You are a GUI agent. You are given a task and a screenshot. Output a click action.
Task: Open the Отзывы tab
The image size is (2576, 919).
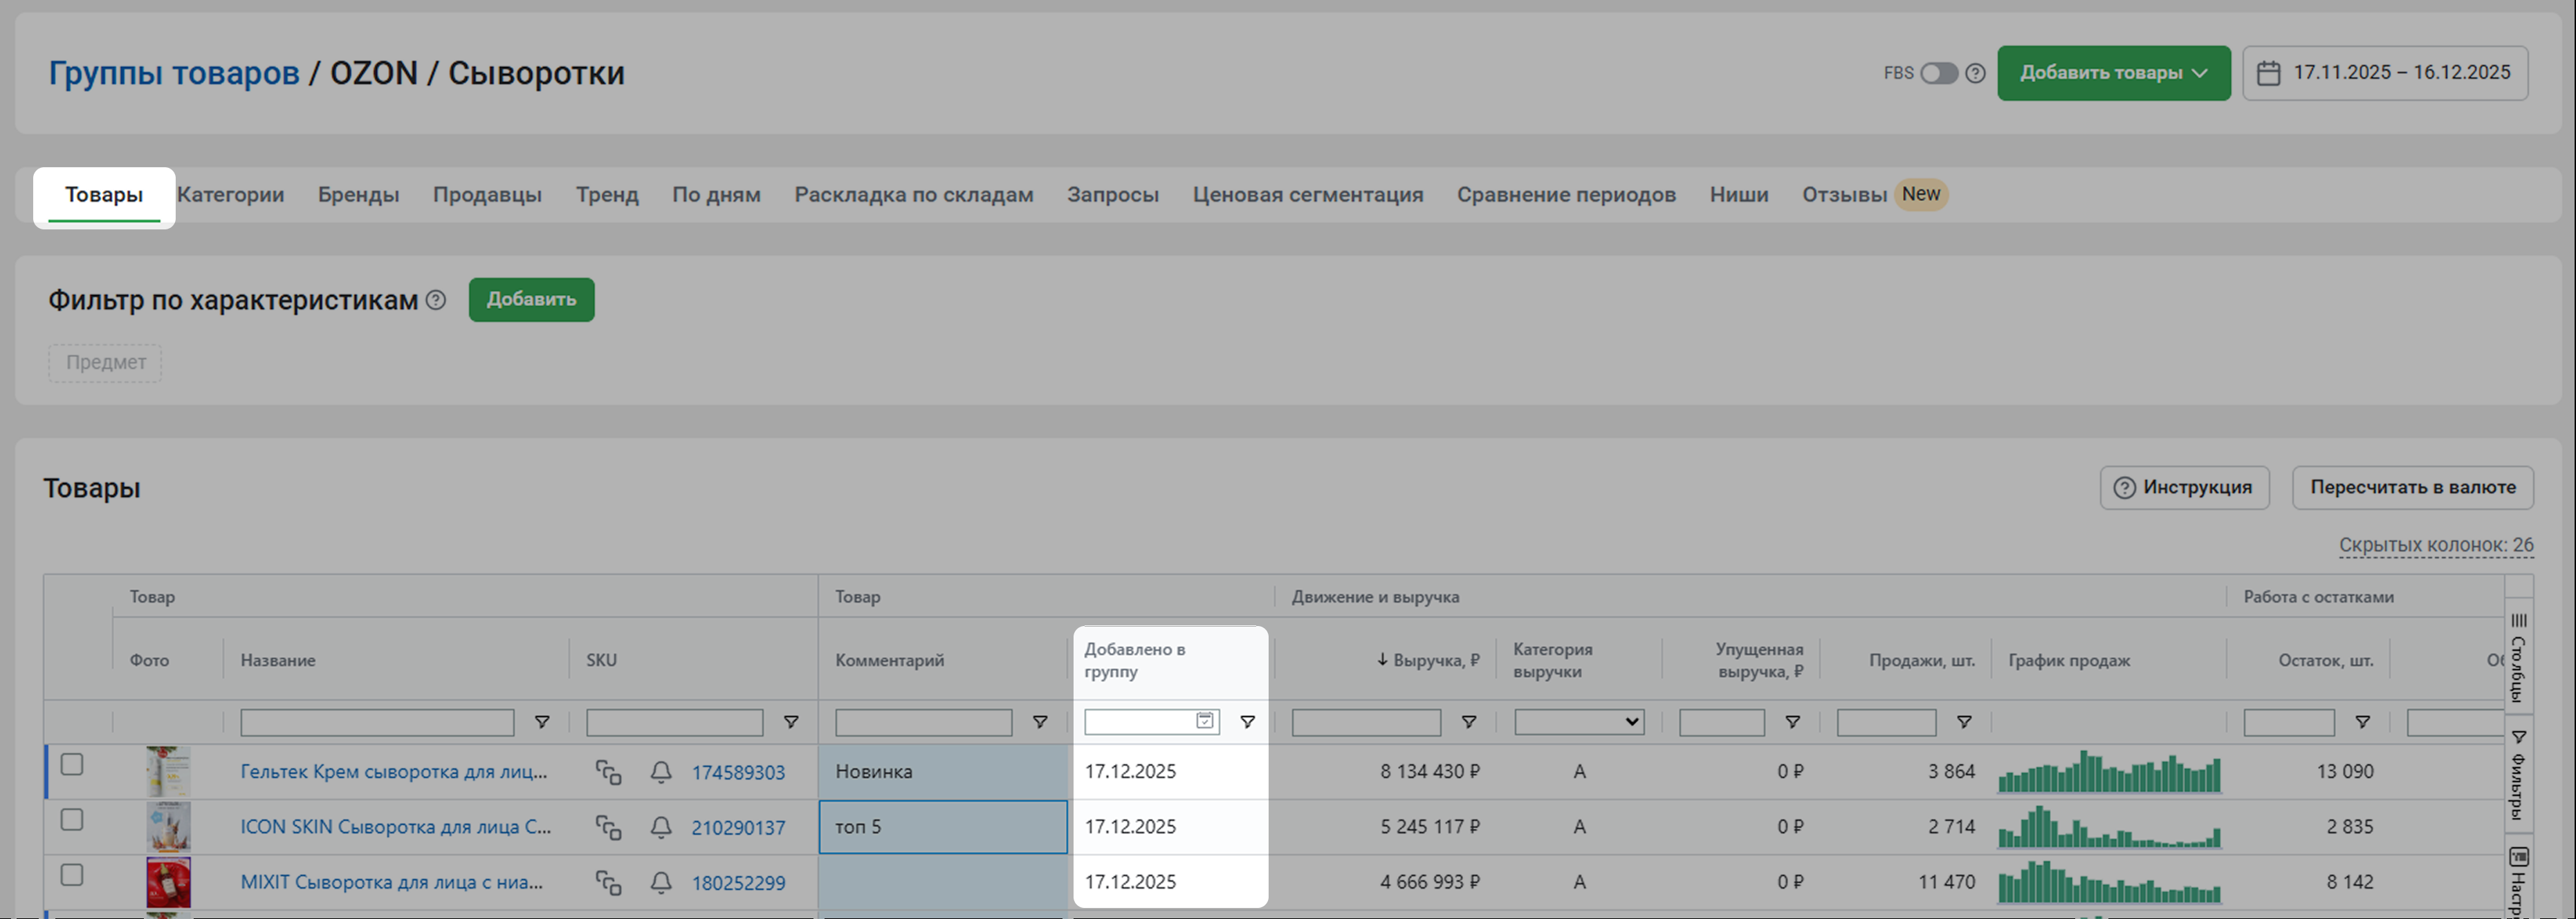[x=1844, y=195]
